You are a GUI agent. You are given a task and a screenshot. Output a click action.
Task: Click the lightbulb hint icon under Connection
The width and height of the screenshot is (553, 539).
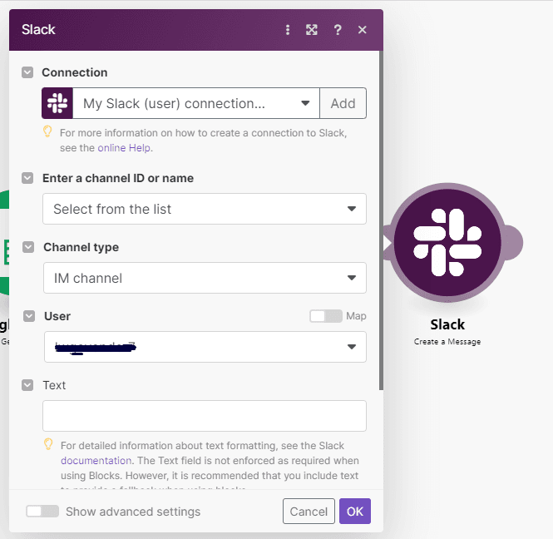[48, 131]
